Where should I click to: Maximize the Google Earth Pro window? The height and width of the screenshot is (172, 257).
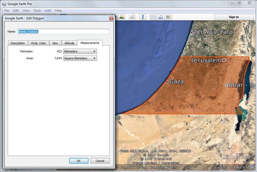[x=240, y=3]
